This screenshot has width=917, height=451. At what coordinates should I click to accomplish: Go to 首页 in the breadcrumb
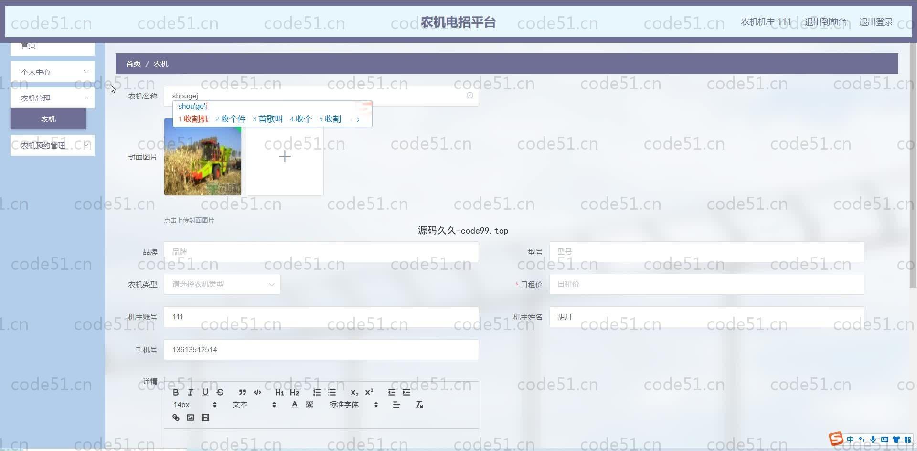pyautogui.click(x=133, y=64)
